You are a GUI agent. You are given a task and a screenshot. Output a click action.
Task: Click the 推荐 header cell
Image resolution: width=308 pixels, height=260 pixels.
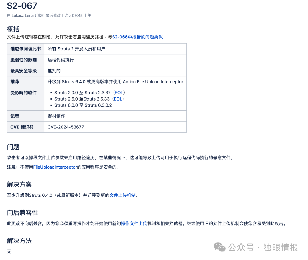point(26,82)
